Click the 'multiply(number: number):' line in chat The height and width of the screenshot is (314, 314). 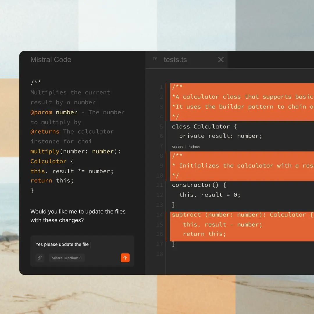tap(76, 151)
